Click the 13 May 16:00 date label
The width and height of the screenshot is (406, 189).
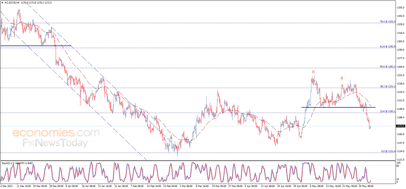coord(333,186)
